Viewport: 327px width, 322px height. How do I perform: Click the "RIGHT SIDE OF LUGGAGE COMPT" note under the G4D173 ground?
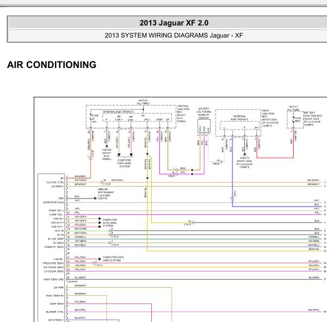tap(244, 164)
